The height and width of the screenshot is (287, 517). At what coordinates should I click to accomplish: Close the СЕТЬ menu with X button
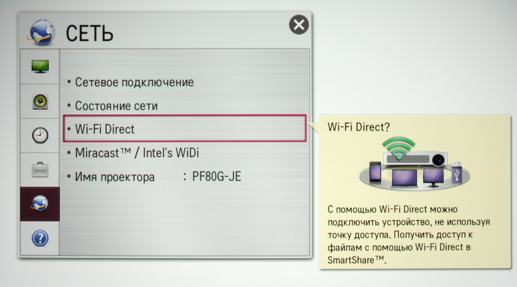[299, 25]
